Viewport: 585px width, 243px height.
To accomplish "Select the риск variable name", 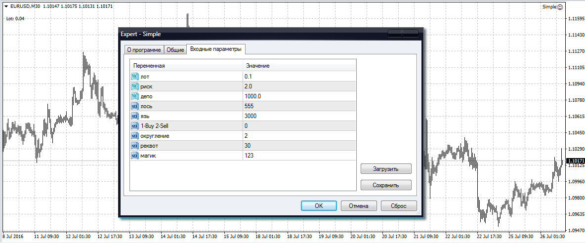I will pos(146,86).
